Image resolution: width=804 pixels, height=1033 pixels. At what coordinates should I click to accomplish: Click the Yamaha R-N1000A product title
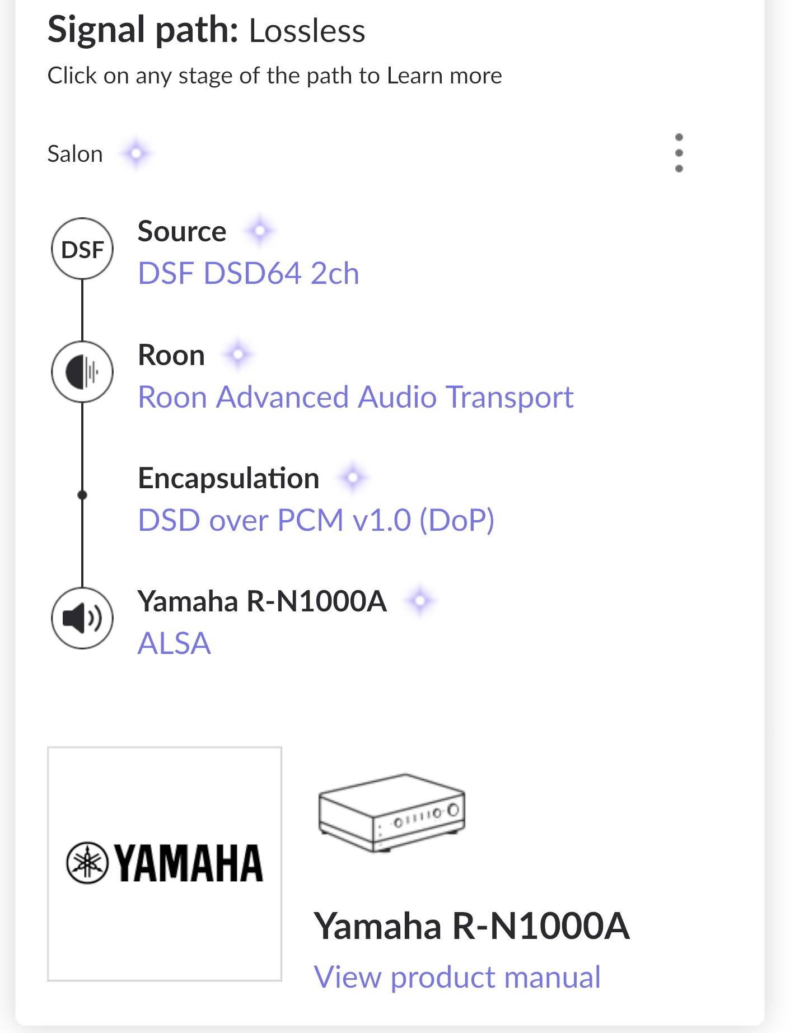[471, 926]
